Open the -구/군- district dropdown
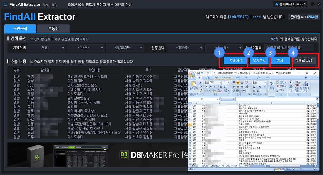This screenshot has height=175, width=323. click(x=86, y=48)
